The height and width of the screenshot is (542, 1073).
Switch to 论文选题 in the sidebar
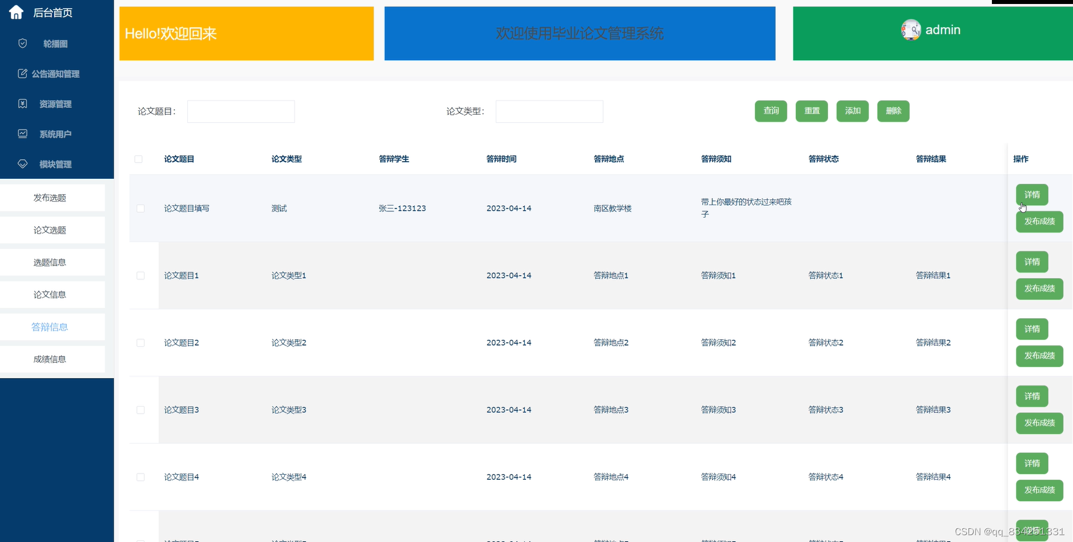[x=49, y=230]
